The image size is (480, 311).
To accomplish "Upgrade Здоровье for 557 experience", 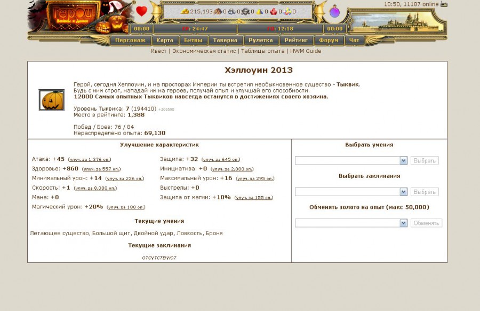I will point(101,169).
